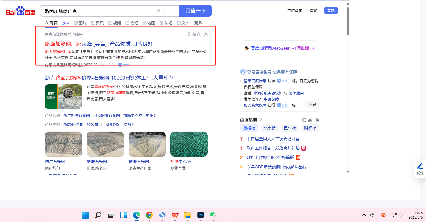Open hot search 今年GDP增长预期目标为5%左右

276,167
